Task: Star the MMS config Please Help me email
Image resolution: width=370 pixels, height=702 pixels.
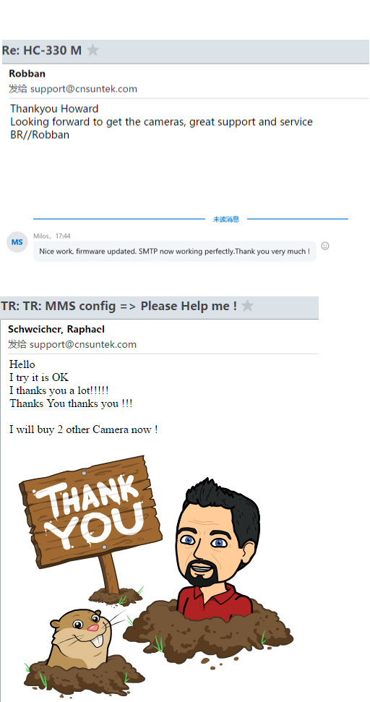Action: coord(247,306)
